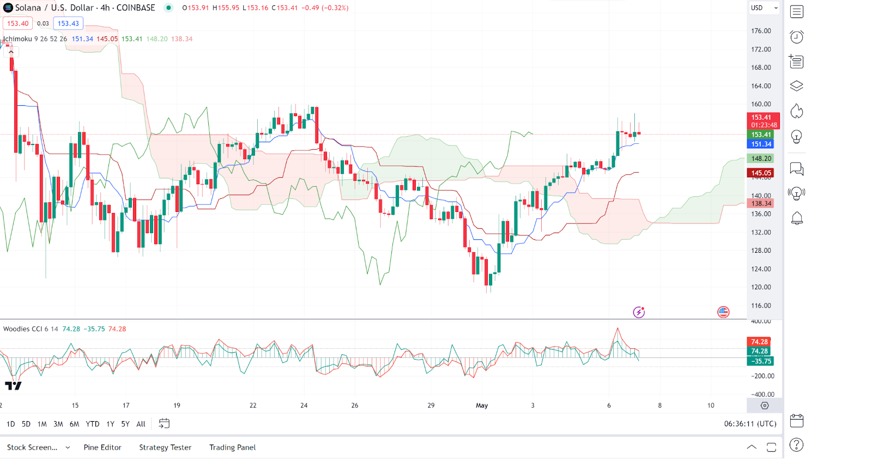Open chart scale settings gear icon
Screen dimensions: 872x461
765,405
